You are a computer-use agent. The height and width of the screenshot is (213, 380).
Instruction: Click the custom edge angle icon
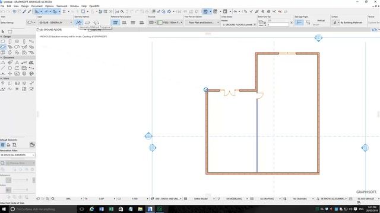[x=308, y=22]
